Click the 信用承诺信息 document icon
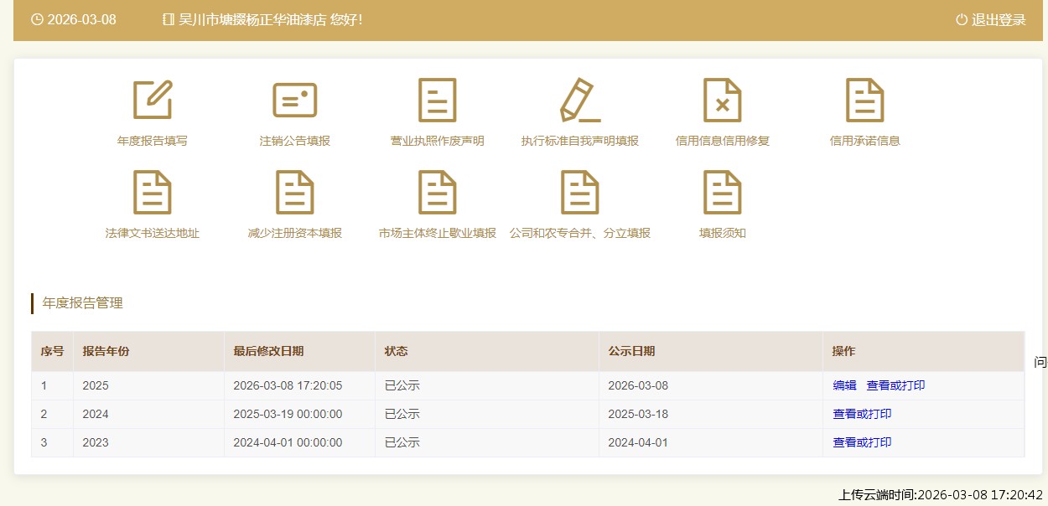The width and height of the screenshot is (1048, 506). pos(865,101)
